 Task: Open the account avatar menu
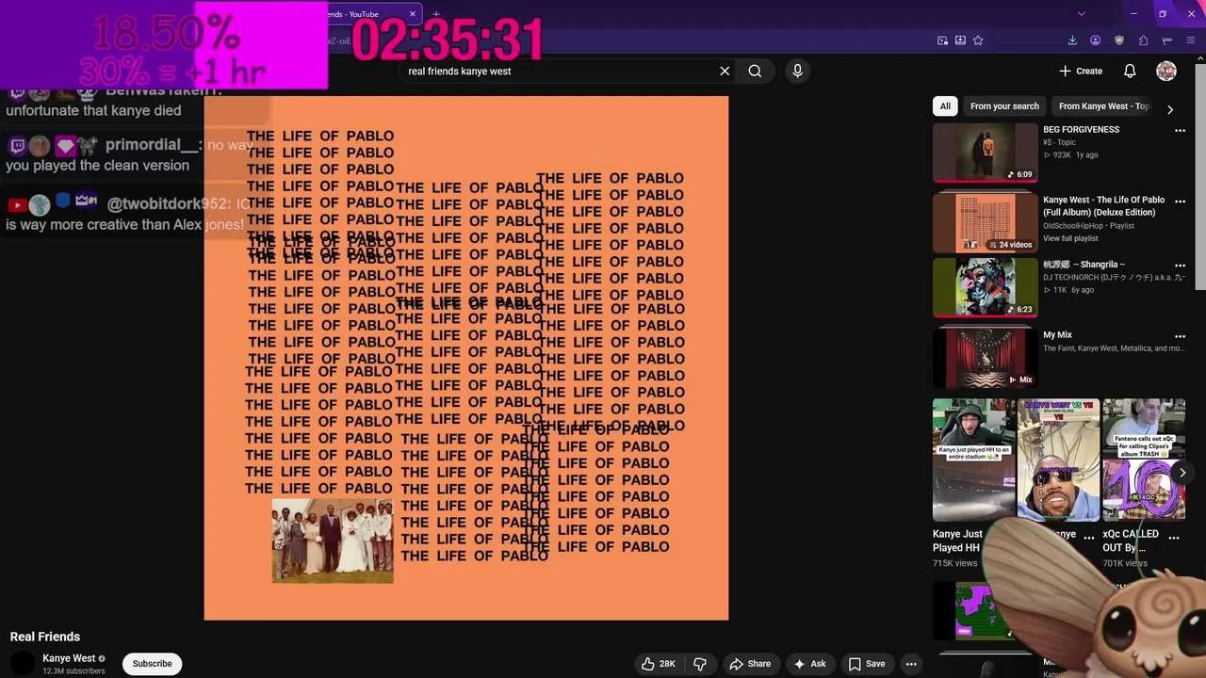1166,71
